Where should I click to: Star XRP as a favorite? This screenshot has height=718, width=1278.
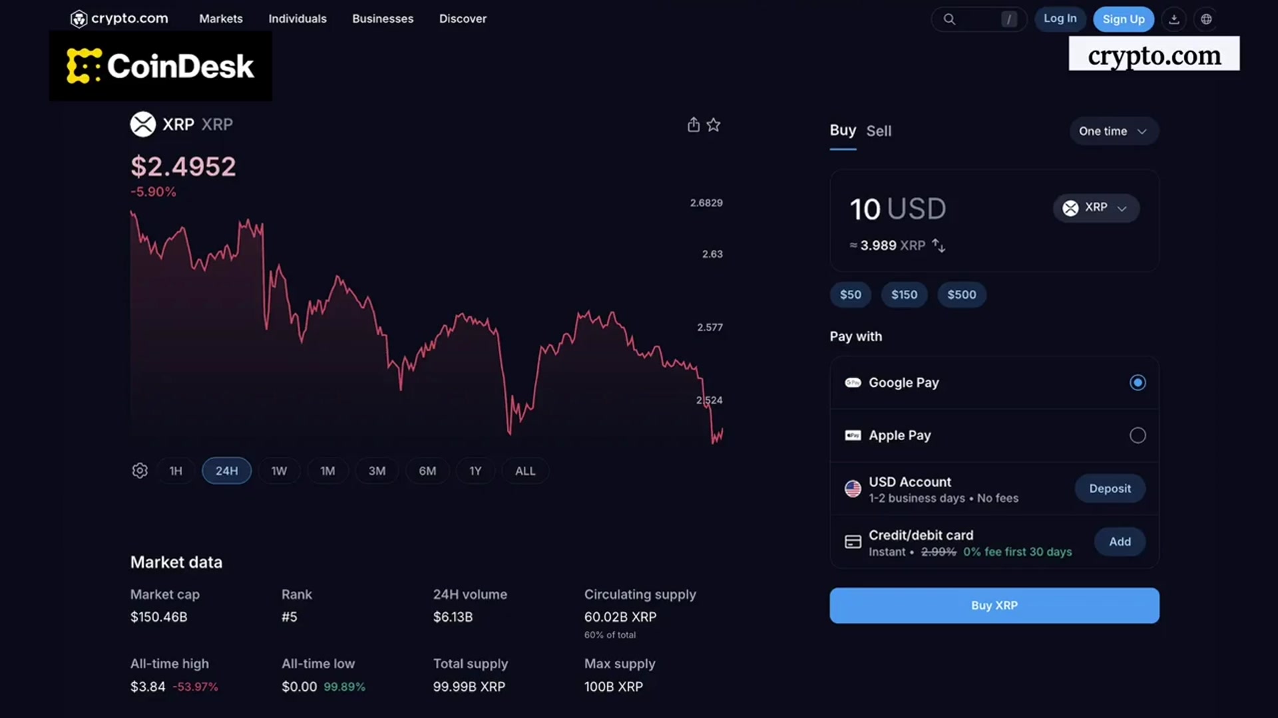tap(714, 124)
